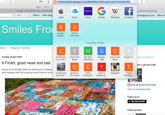Click New Post link in navbar
Image resolution: width=165 pixels, height=115 pixels.
pyautogui.click(x=161, y=15)
